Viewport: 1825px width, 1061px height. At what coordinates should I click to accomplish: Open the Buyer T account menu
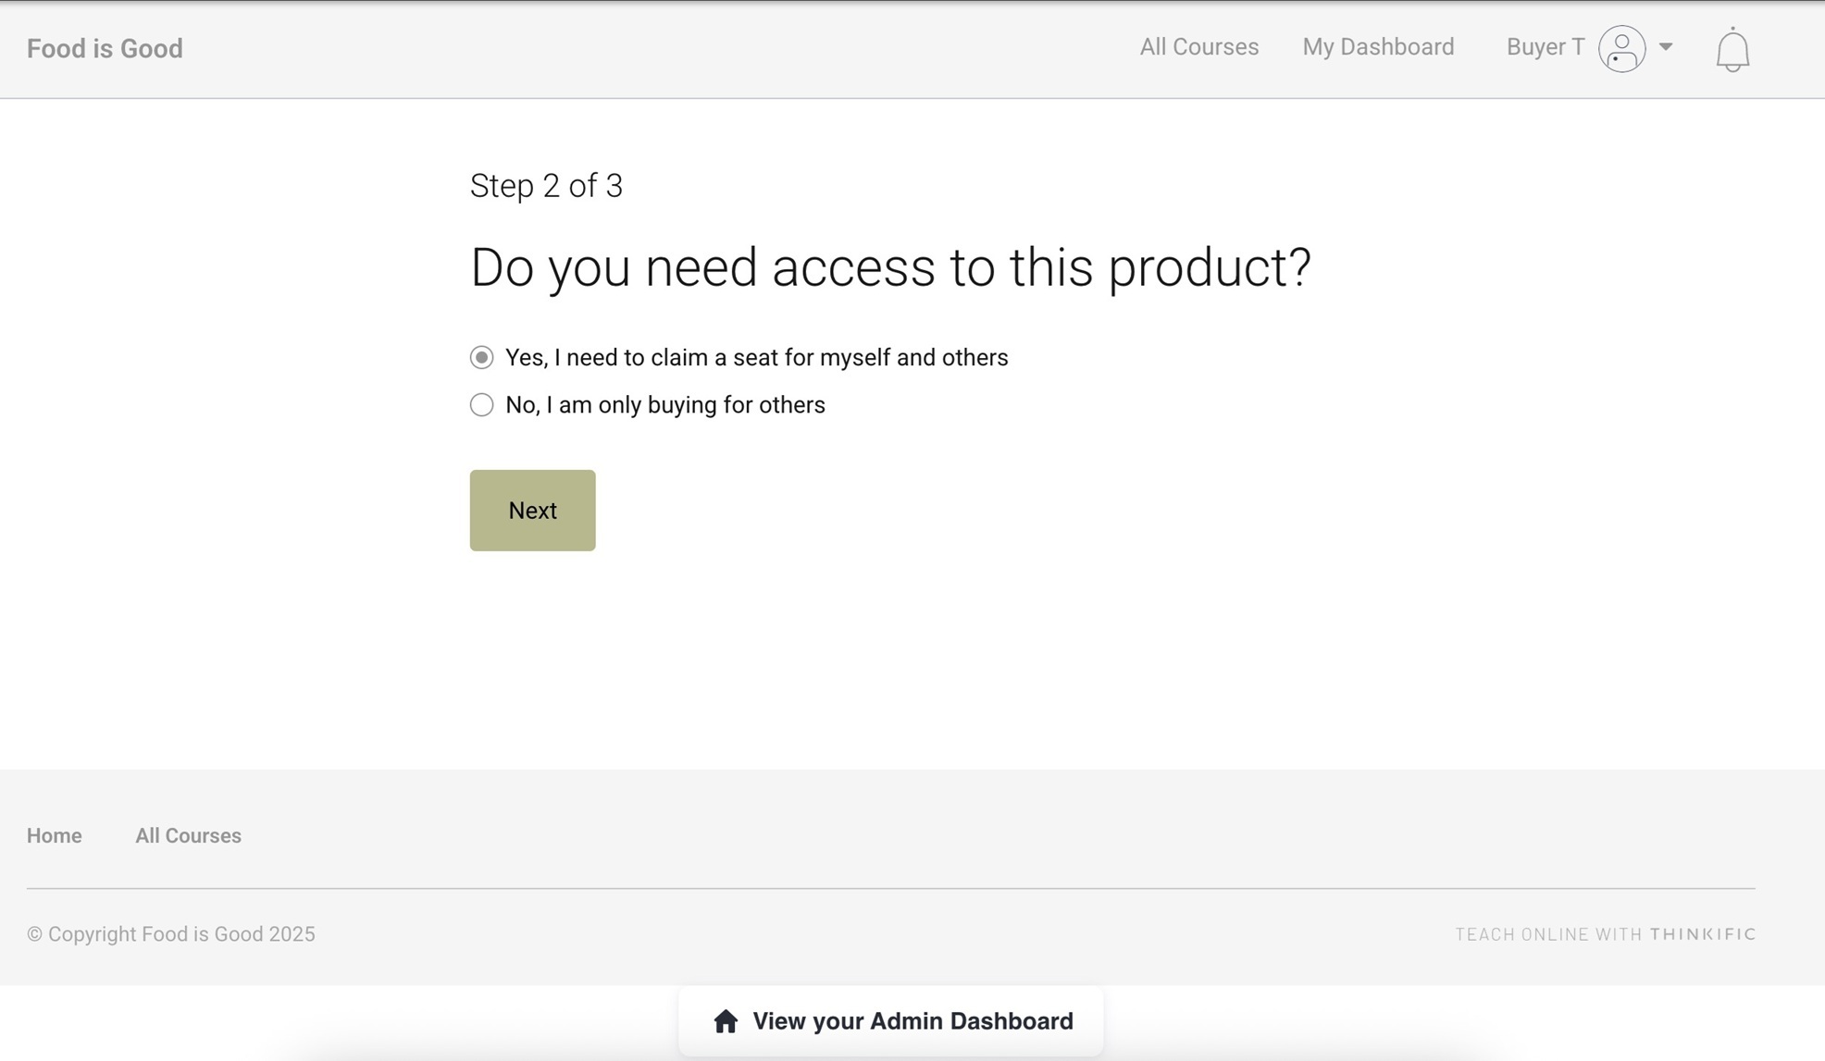point(1545,47)
